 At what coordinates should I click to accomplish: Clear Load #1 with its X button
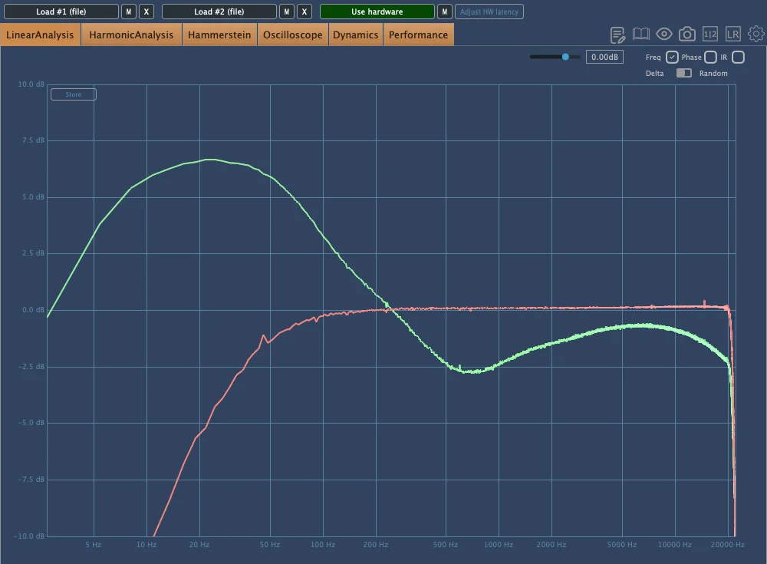click(x=146, y=12)
